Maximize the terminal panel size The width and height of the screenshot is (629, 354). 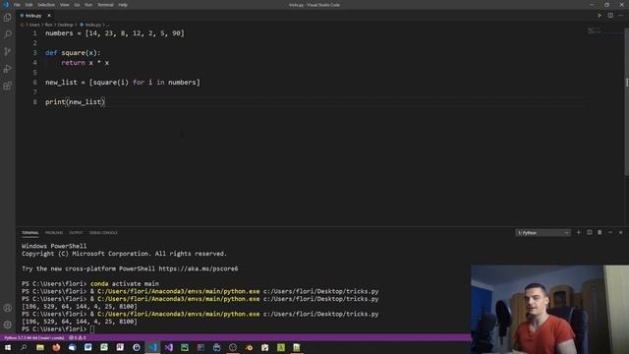pos(610,232)
